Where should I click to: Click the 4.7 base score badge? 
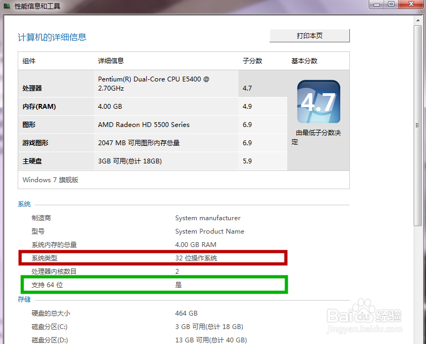pyautogui.click(x=319, y=102)
